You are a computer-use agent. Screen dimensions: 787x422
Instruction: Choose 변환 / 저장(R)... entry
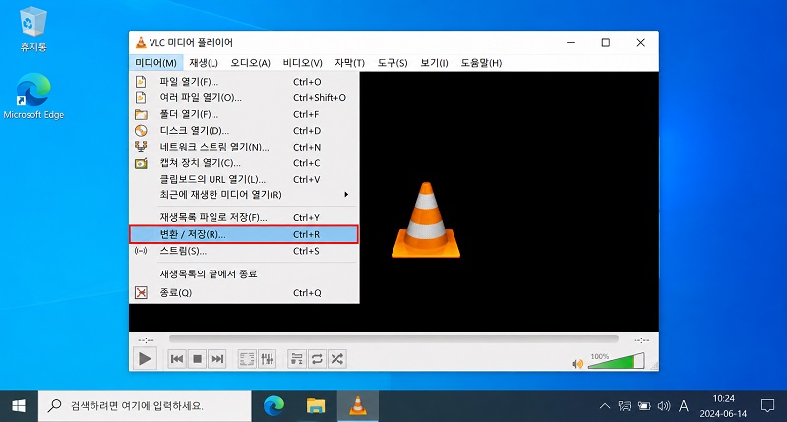[244, 234]
